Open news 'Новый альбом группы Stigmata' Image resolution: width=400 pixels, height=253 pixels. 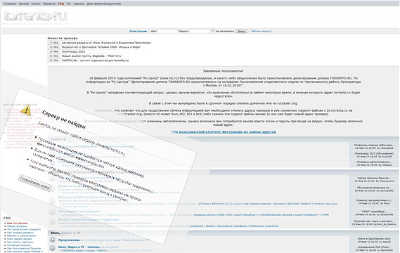(92, 56)
